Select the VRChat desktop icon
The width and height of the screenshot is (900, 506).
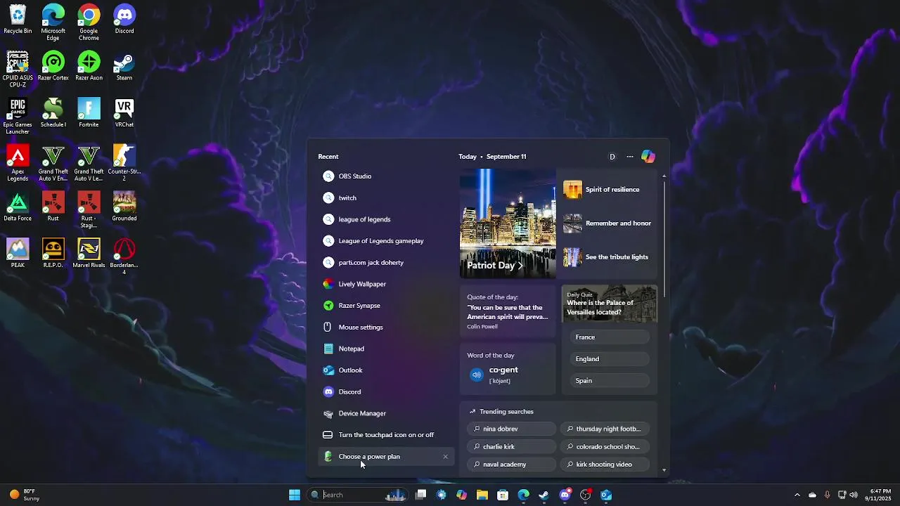tap(124, 112)
